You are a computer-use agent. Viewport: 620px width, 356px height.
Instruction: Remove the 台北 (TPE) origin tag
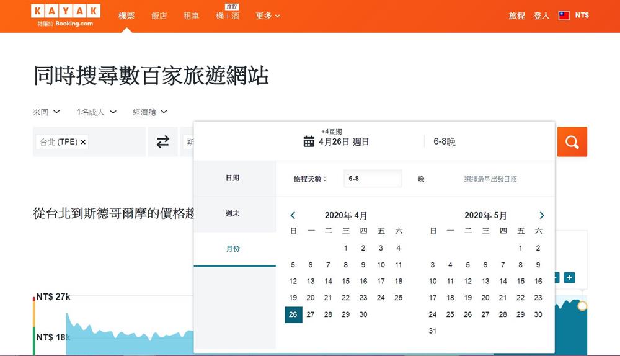coord(83,142)
